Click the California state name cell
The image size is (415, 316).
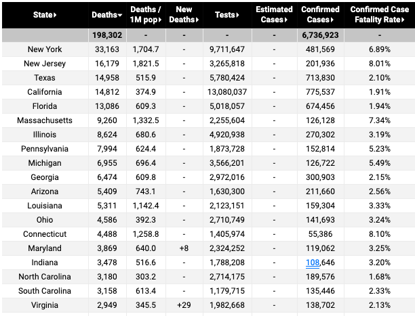(x=45, y=92)
